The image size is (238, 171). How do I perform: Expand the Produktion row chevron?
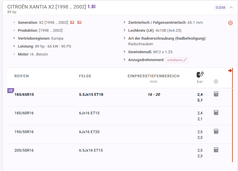14,30
